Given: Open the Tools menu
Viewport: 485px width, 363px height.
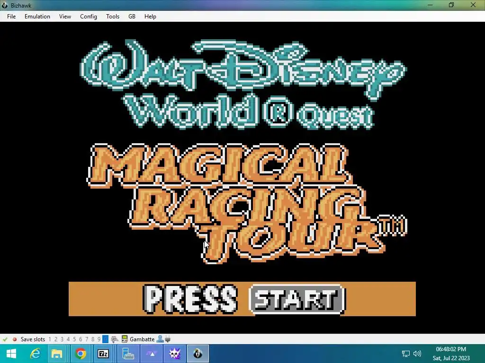Looking at the screenshot, I should [113, 17].
